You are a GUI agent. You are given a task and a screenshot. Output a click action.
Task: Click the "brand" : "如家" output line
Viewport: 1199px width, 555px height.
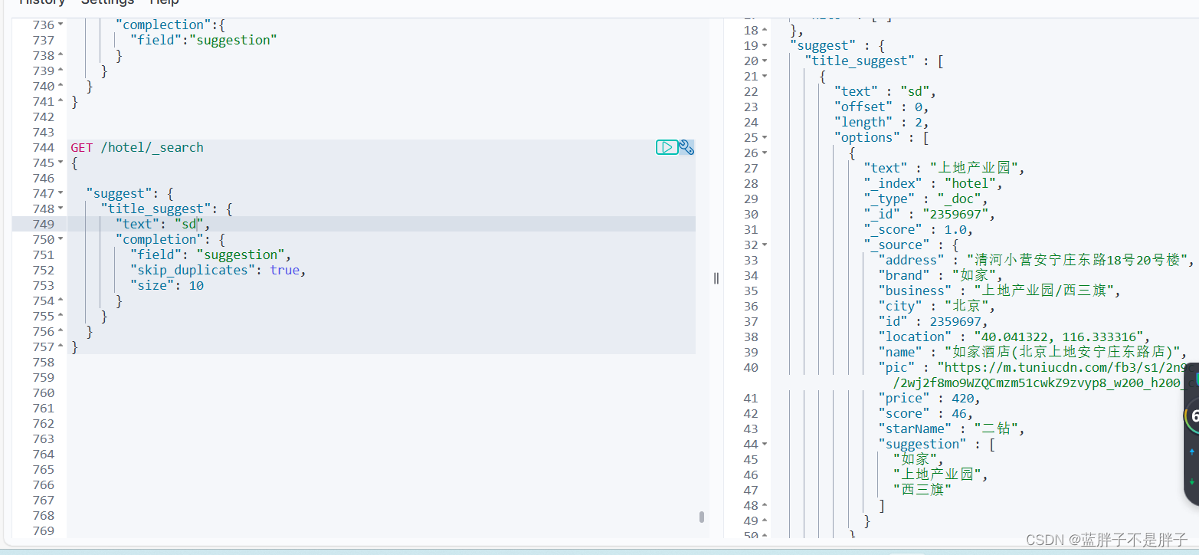pos(940,275)
